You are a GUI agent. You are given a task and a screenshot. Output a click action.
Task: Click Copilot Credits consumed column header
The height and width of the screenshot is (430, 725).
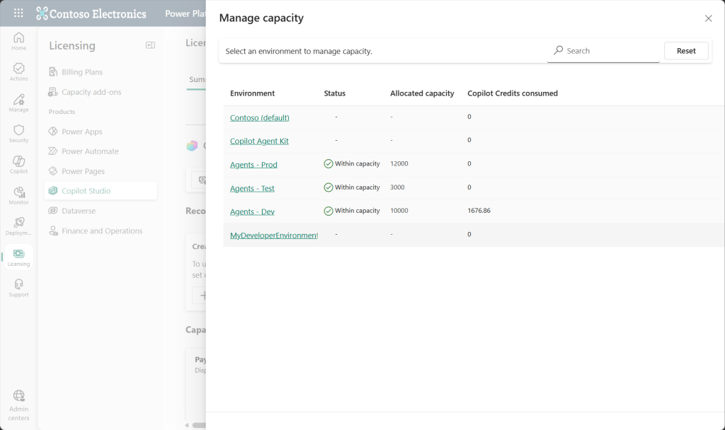[513, 93]
